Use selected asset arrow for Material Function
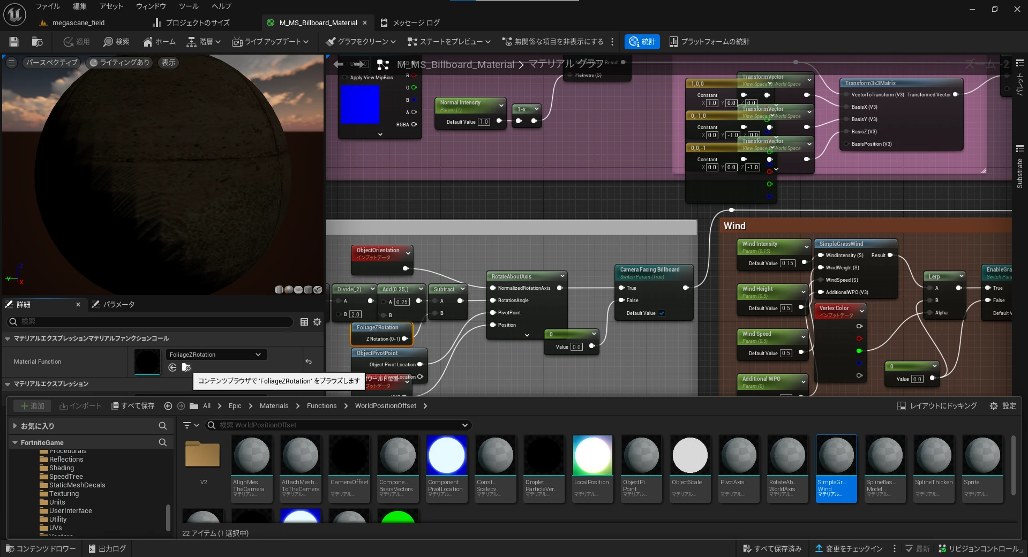This screenshot has height=557, width=1028. 172,367
